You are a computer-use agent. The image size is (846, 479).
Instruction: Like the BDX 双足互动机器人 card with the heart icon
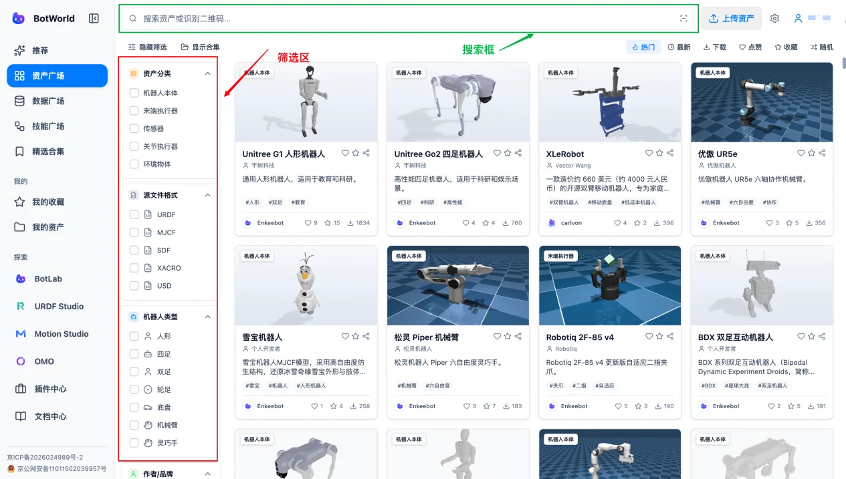pyautogui.click(x=801, y=336)
